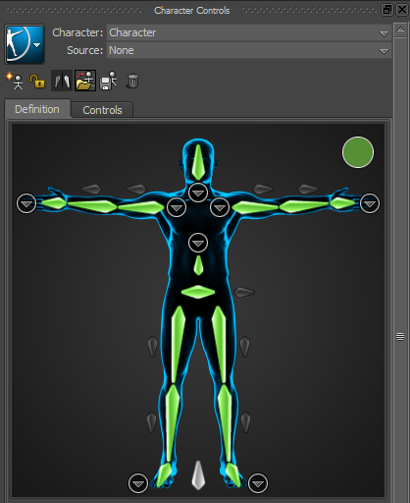Click the vertical scrollbar grip handle
The image size is (410, 503).
400,336
